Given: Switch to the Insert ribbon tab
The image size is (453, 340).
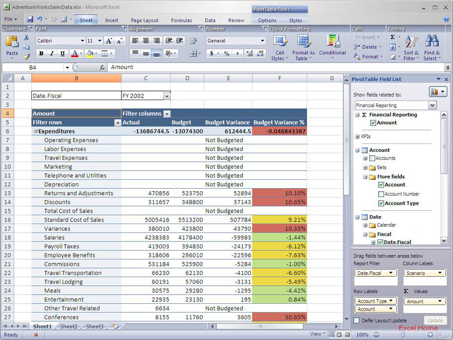Looking at the screenshot, I should click(x=112, y=20).
